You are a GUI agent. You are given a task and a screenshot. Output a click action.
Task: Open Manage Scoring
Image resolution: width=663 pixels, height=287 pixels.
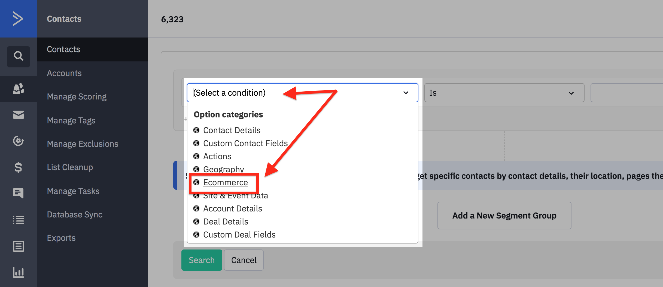click(x=77, y=96)
